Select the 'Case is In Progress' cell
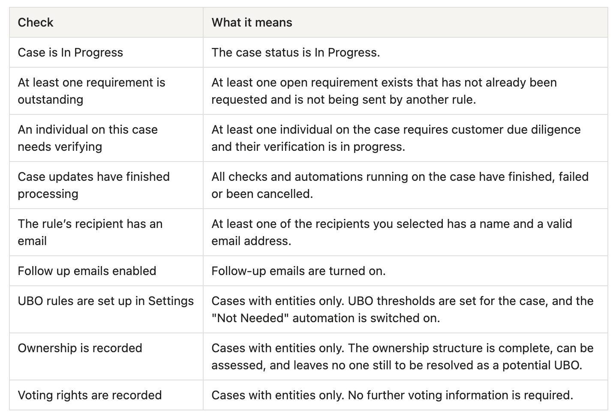Screen dimensions: 613x419 106,52
